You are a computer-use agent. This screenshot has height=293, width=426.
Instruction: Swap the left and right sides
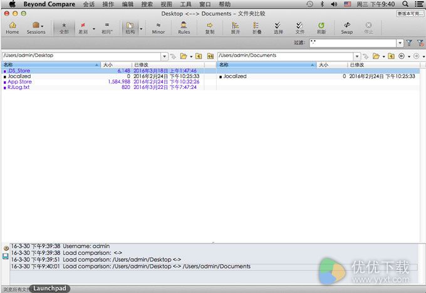(x=347, y=28)
